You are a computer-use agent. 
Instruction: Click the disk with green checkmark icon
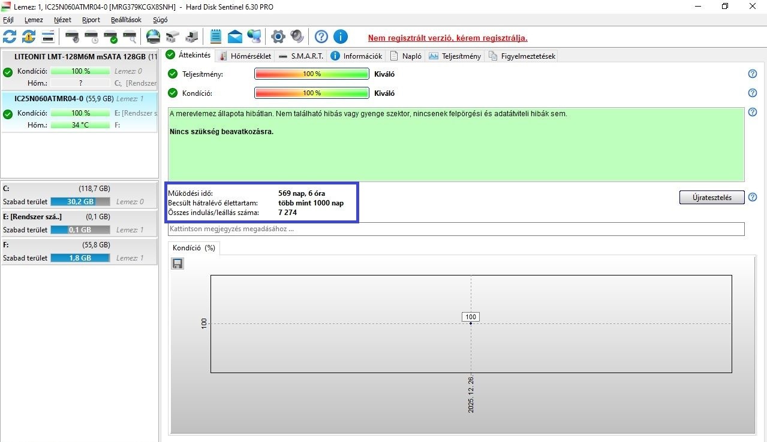110,37
